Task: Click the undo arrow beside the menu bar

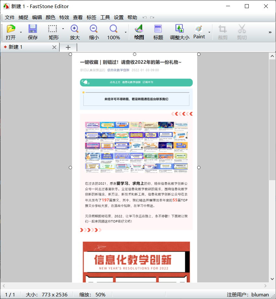Action: click(145, 17)
